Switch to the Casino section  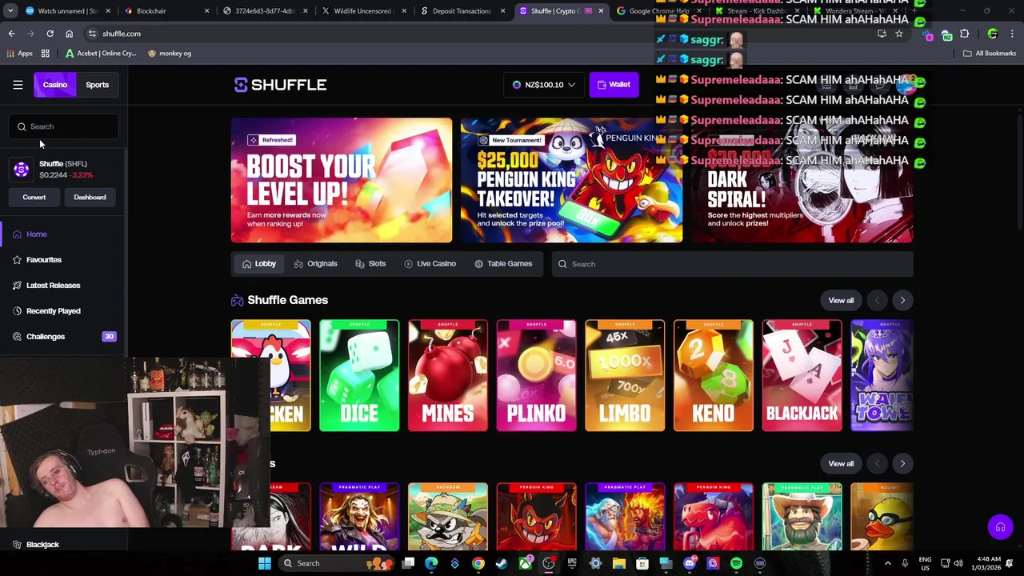55,85
